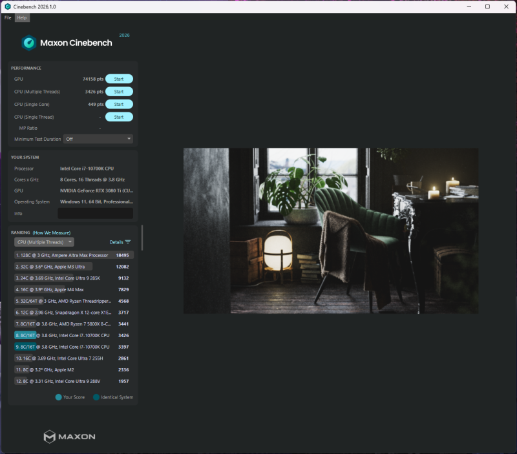
Task: Click the NVIDIA GeForce RTX 3080 Ti text
Action: [96, 191]
